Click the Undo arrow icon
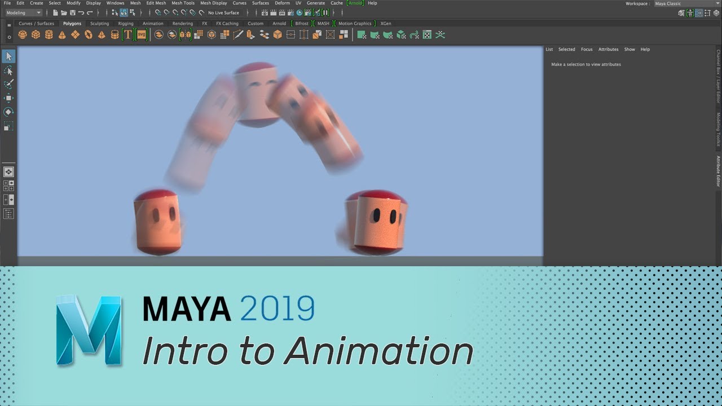This screenshot has width=722, height=406. pyautogui.click(x=81, y=12)
